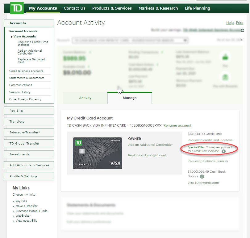Screen dimensions: 250x238
Task: Click the Print link at top right
Action: point(240,23)
